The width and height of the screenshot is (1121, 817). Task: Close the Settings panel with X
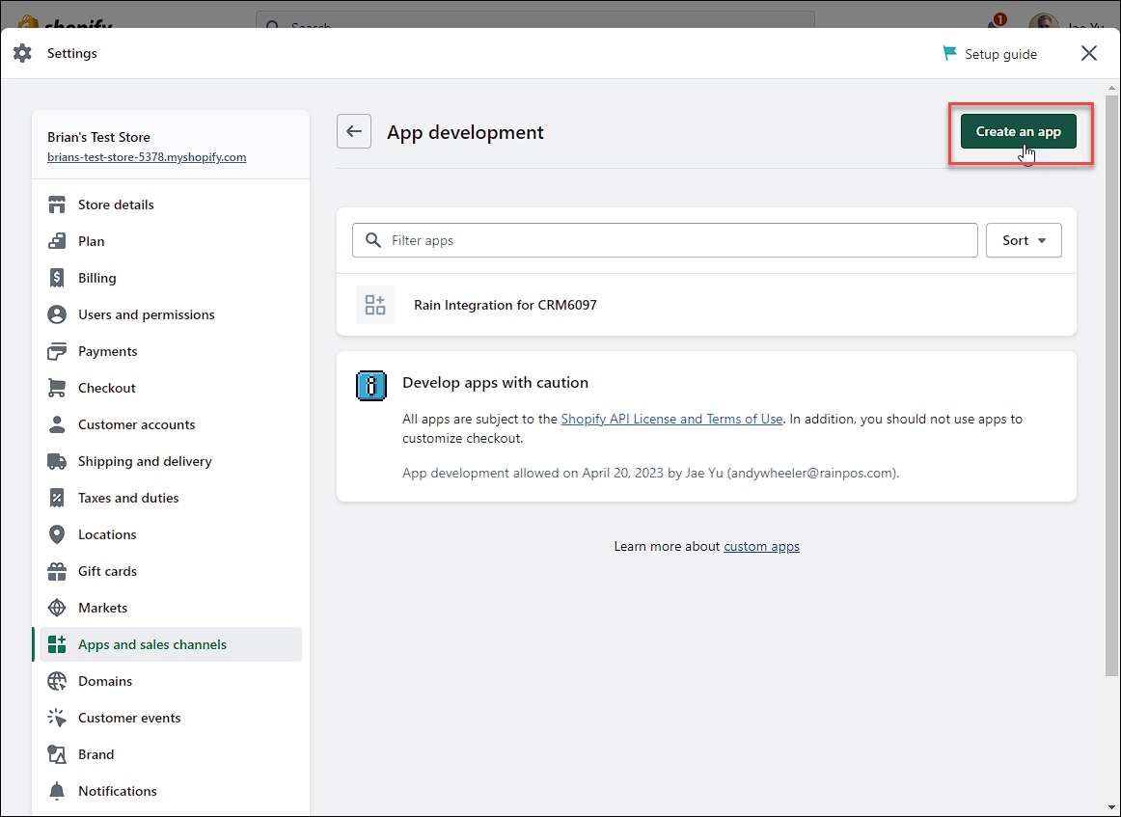1089,53
